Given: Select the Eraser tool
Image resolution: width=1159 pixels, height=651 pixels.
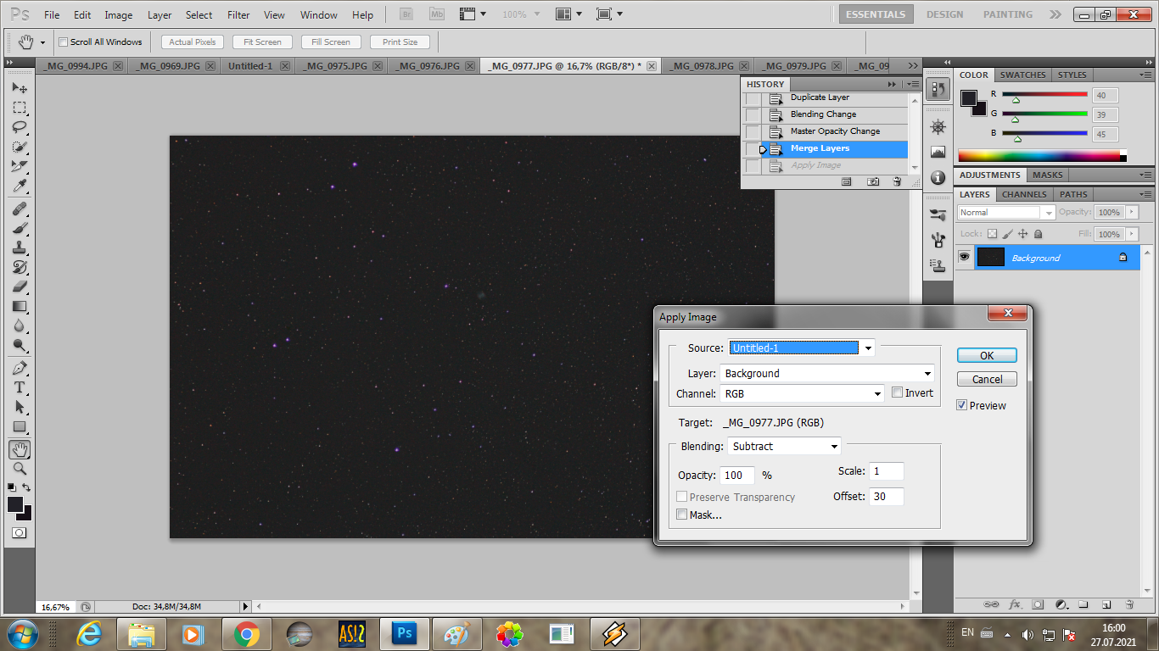Looking at the screenshot, I should coord(20,287).
